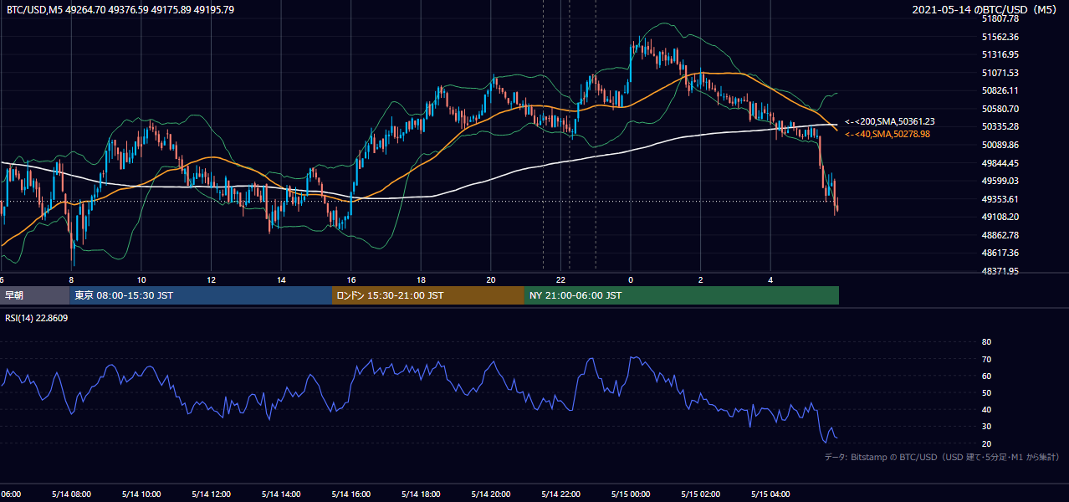Click the 5/14 12:00 time axis label
This screenshot has width=1069, height=502.
[x=211, y=494]
